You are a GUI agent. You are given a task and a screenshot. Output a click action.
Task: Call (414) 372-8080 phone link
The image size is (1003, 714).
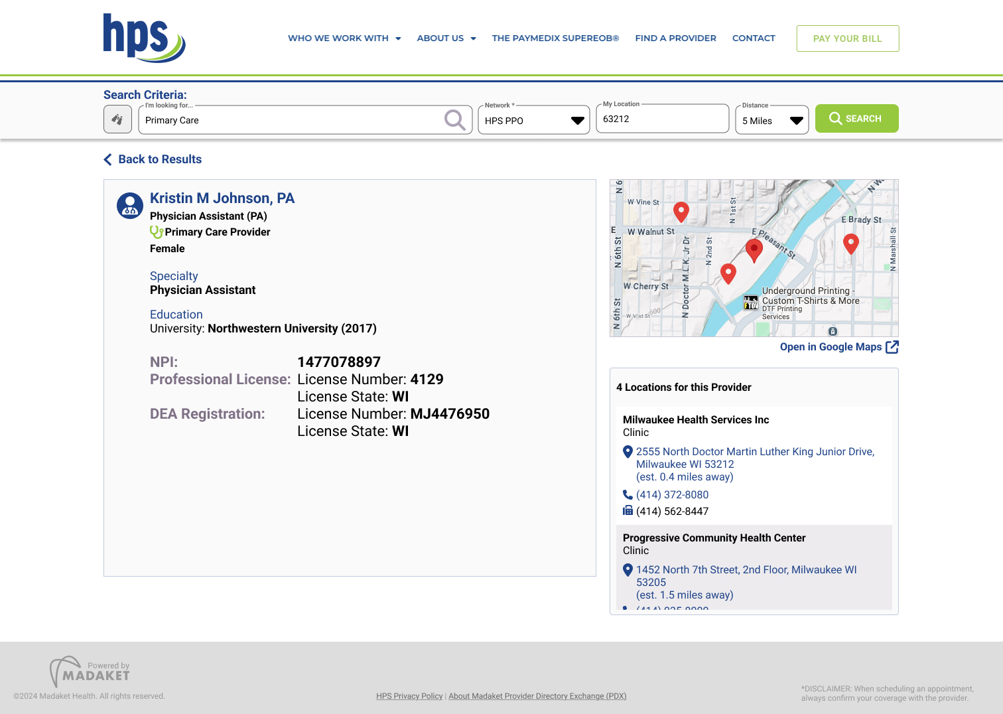(x=672, y=495)
